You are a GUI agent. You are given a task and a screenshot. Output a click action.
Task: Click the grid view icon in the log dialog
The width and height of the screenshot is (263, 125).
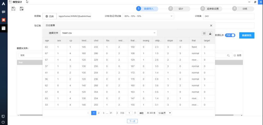tap(204, 33)
